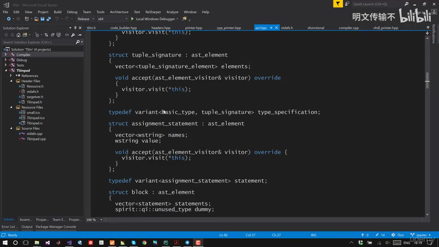Expand the Debug project node
The width and height of the screenshot is (439, 247).
[5, 60]
